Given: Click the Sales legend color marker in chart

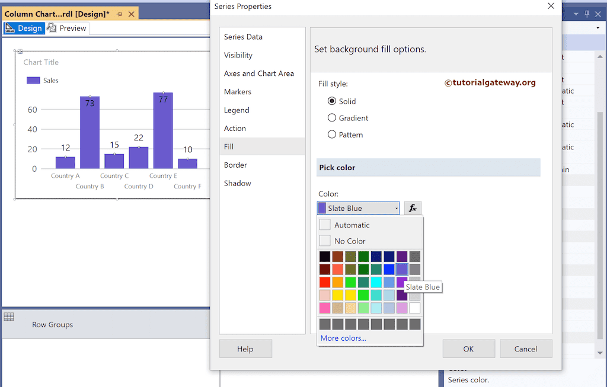Looking at the screenshot, I should (33, 80).
